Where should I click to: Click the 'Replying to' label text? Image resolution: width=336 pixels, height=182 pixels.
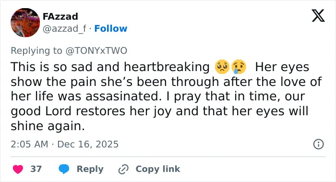(36, 51)
